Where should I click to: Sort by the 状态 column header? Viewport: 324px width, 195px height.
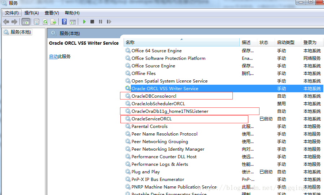coord(266,42)
